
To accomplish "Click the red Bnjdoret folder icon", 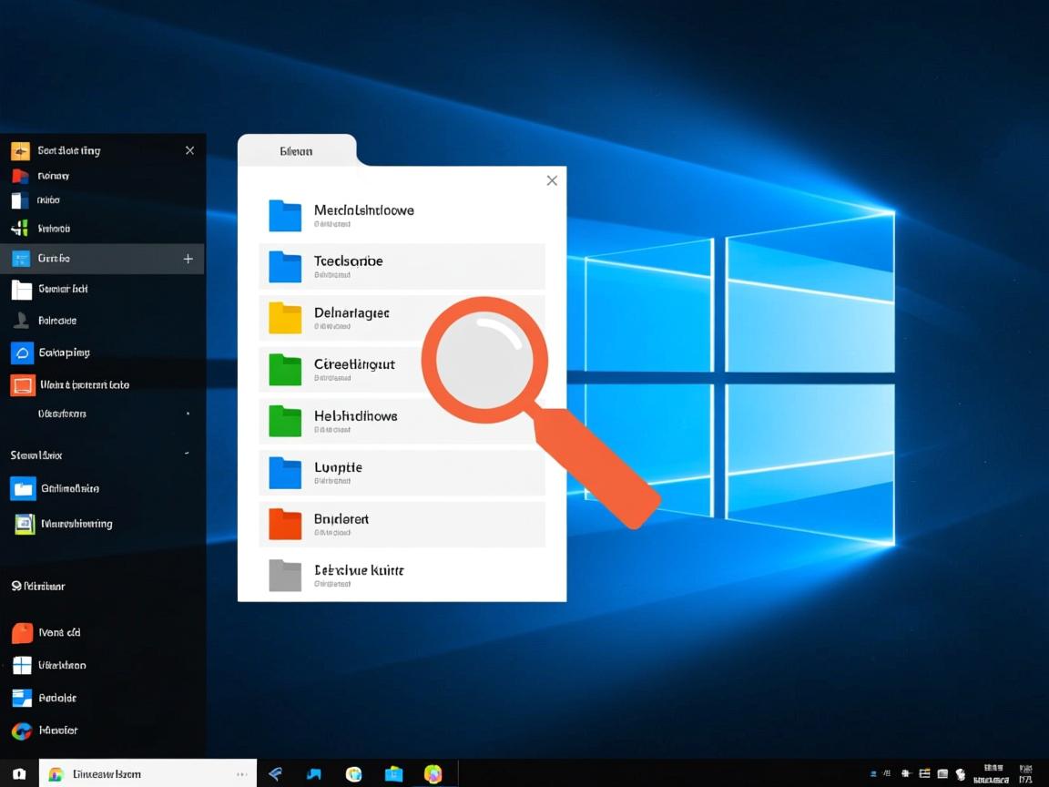I will pyautogui.click(x=284, y=524).
